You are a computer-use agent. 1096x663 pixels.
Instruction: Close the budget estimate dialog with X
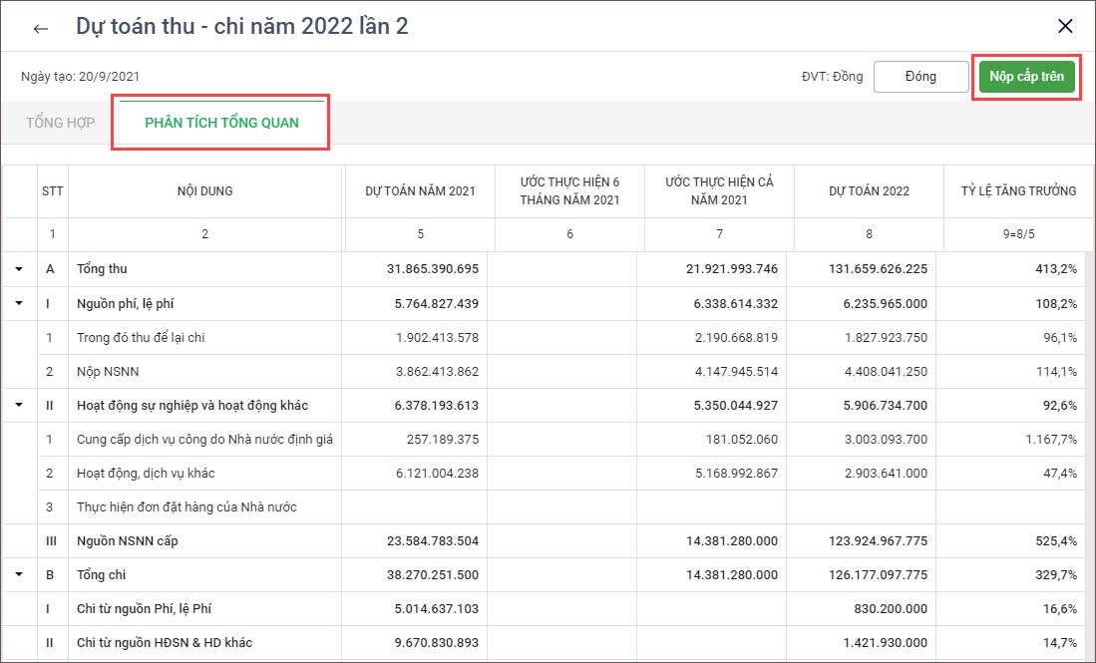[x=1065, y=27]
